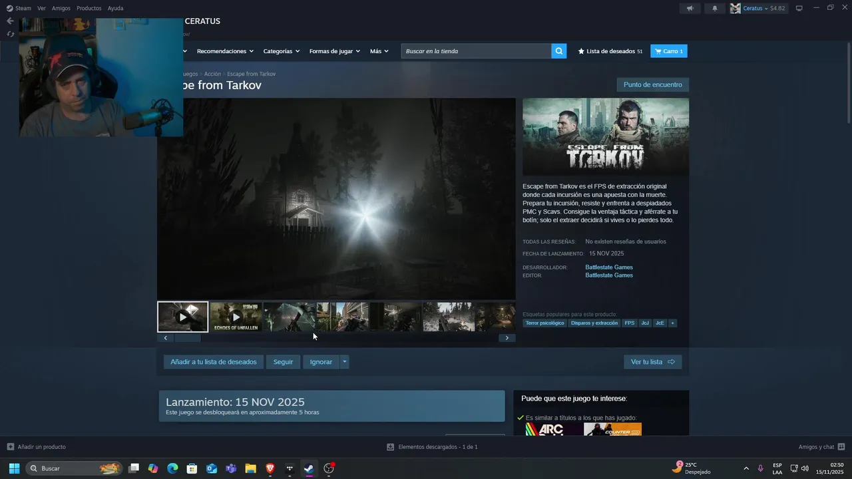Viewport: 852px width, 479px height.
Task: Click the Seguir button
Action: pyautogui.click(x=283, y=362)
